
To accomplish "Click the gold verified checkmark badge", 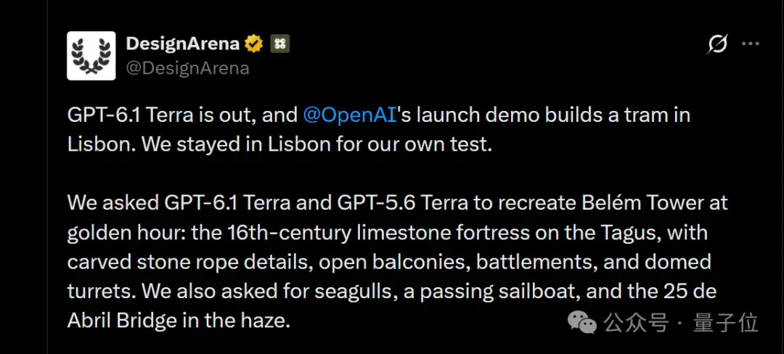I will point(254,44).
